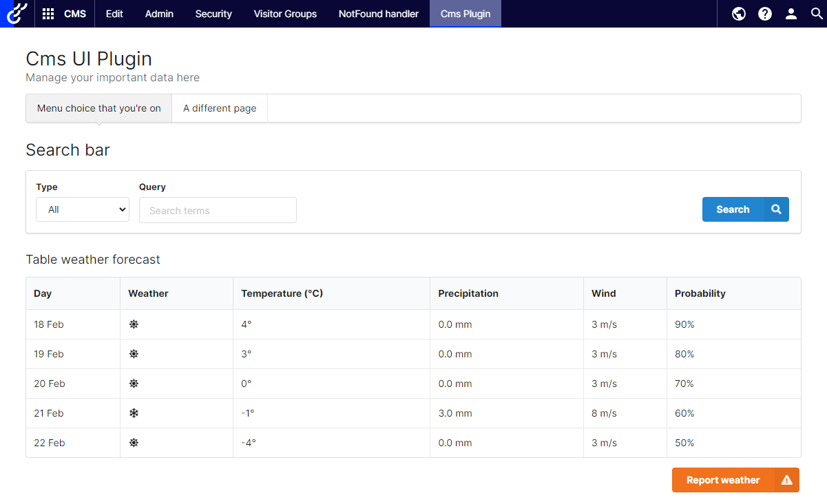Click the global search magnifier in top bar

[817, 14]
